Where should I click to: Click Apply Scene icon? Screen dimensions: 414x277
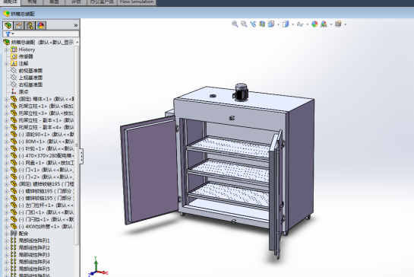point(324,24)
